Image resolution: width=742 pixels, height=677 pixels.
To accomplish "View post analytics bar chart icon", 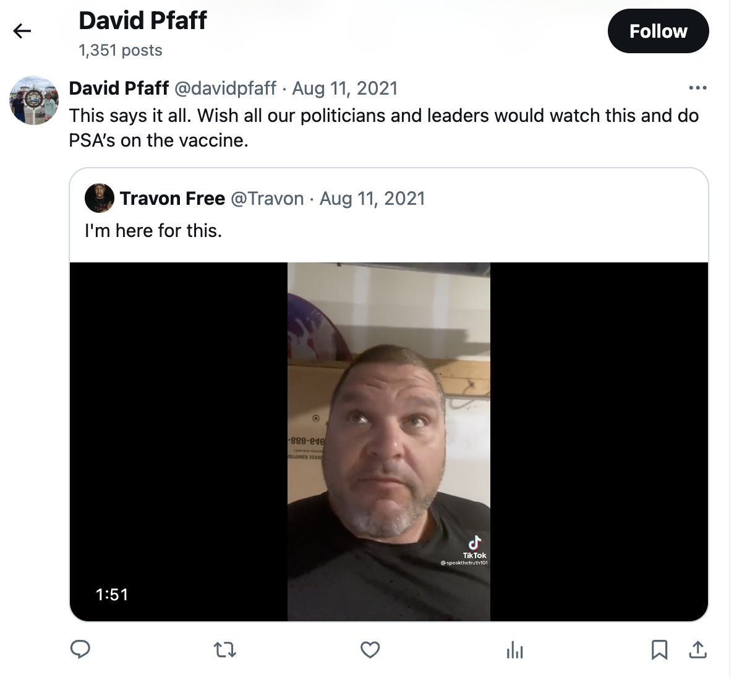I will pos(514,650).
